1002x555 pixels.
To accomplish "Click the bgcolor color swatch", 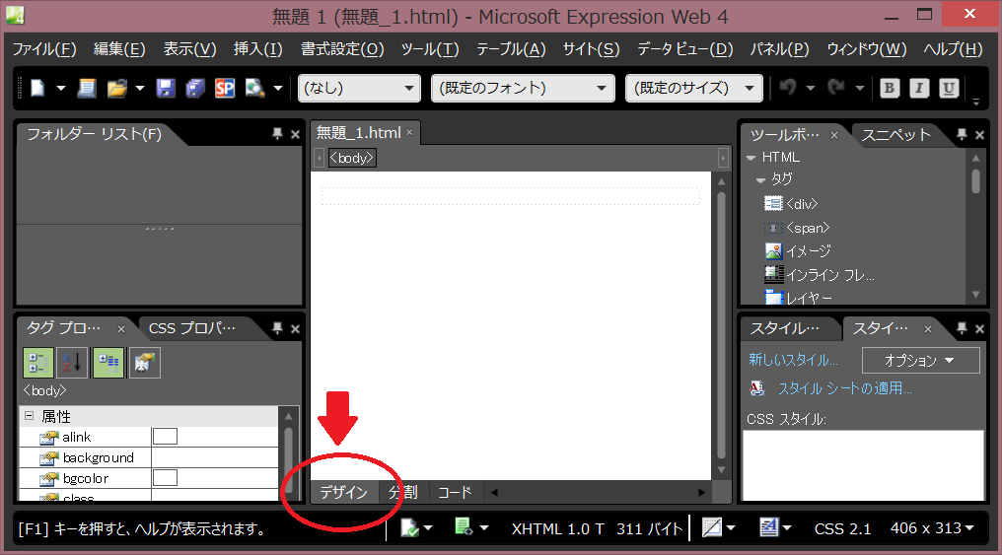I will click(x=165, y=478).
